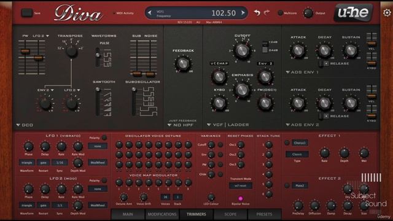Go to previous preset with left arrow

[150, 13]
